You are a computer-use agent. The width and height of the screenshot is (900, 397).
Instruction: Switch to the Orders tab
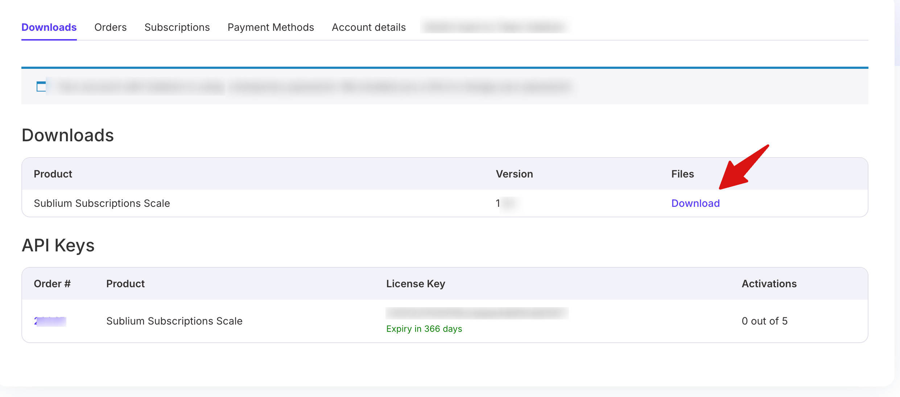[111, 27]
